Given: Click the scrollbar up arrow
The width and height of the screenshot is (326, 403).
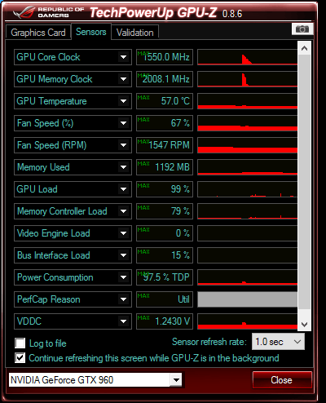Looking at the screenshot, I should click(x=304, y=48).
